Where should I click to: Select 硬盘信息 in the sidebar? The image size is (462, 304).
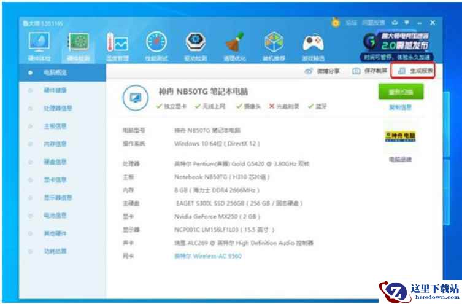55,162
